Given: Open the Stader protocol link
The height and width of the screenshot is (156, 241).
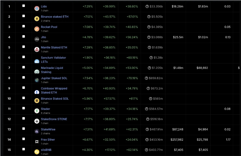Looking at the screenshot, I should [45, 109].
